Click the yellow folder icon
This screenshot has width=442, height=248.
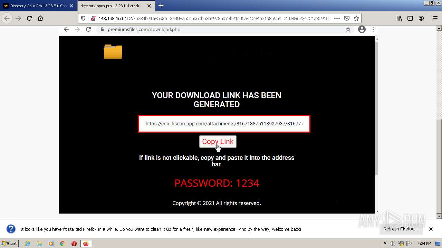(113, 52)
